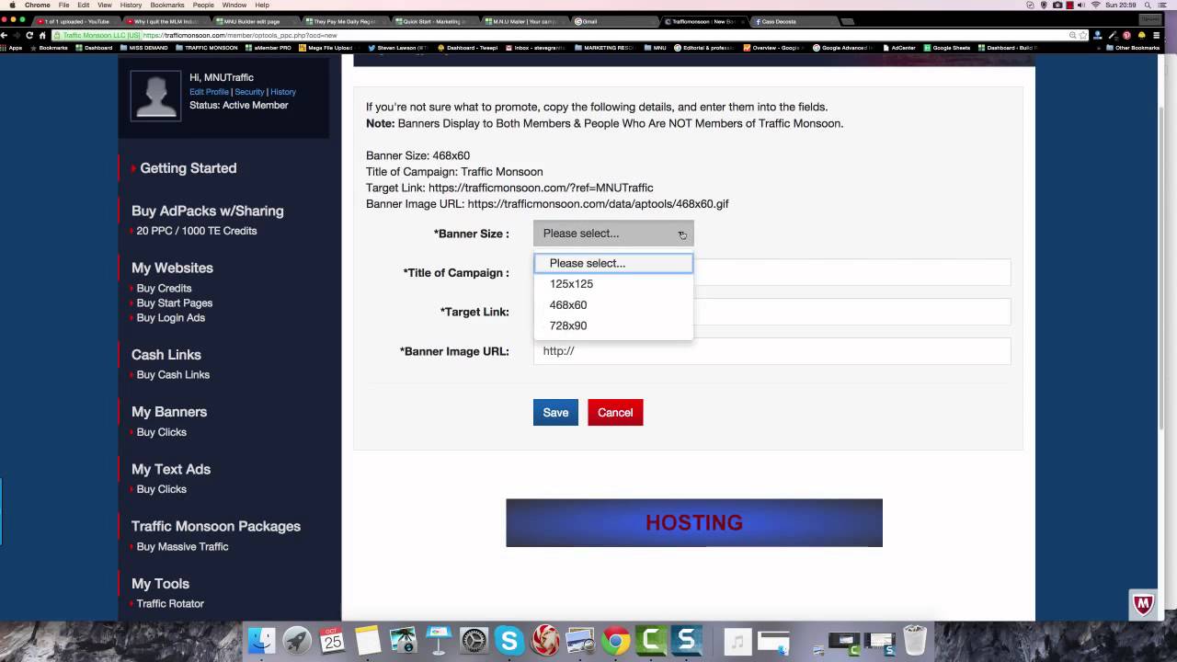
Task: Click into Banner Image URL field
Action: (771, 351)
